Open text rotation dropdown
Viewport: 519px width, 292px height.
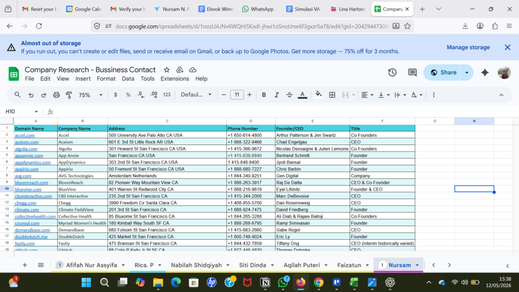pos(417,95)
